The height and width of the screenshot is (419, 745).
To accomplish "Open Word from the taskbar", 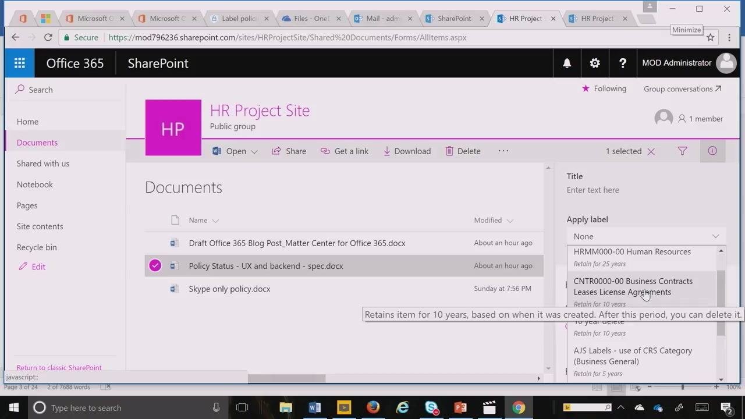I will click(315, 407).
